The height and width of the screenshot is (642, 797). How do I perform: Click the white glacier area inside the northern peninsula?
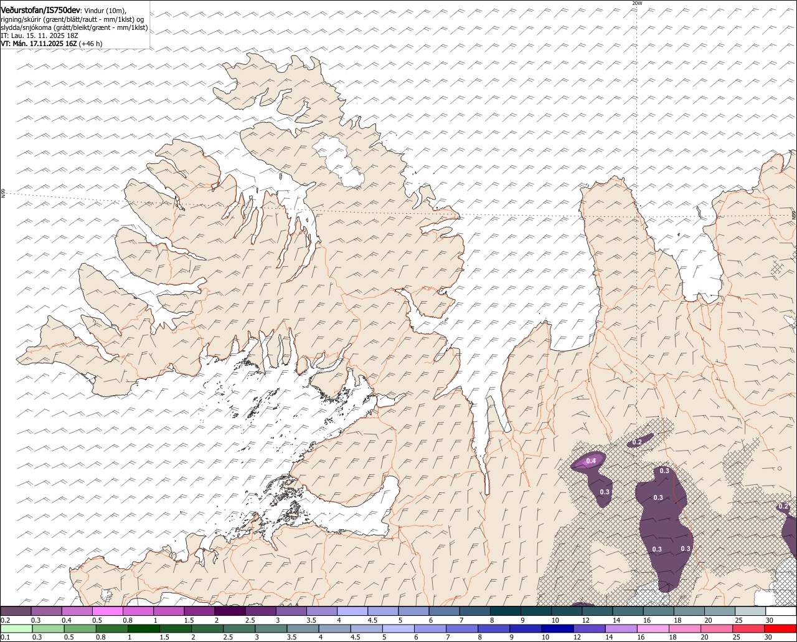tap(339, 162)
